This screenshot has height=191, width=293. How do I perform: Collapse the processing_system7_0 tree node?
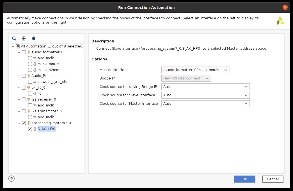(x=19, y=123)
